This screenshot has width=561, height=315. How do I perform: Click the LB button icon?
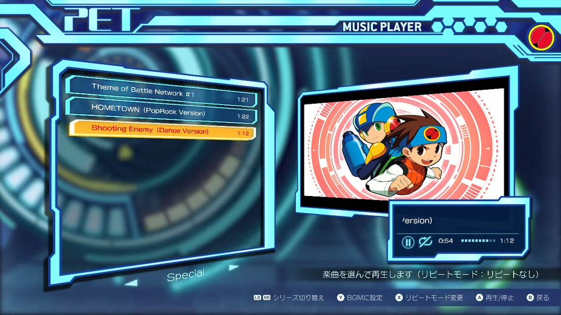257,297
